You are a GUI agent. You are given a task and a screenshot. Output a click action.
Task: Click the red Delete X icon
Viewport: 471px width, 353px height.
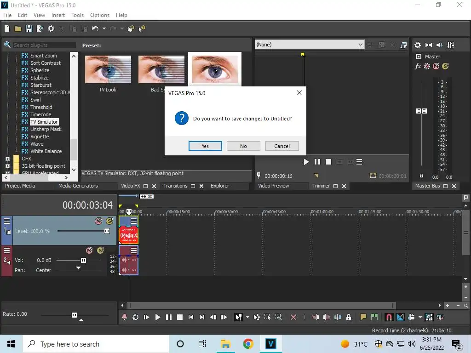pyautogui.click(x=293, y=317)
